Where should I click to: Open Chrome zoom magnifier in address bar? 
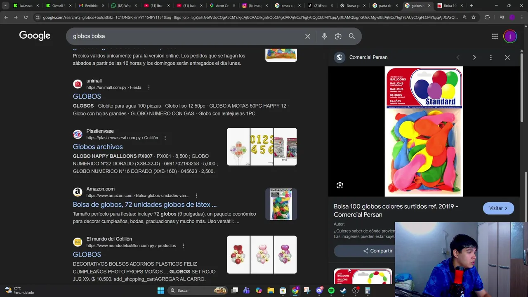(x=464, y=17)
